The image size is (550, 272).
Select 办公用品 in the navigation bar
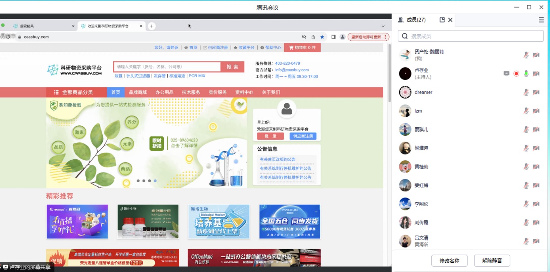coord(164,92)
